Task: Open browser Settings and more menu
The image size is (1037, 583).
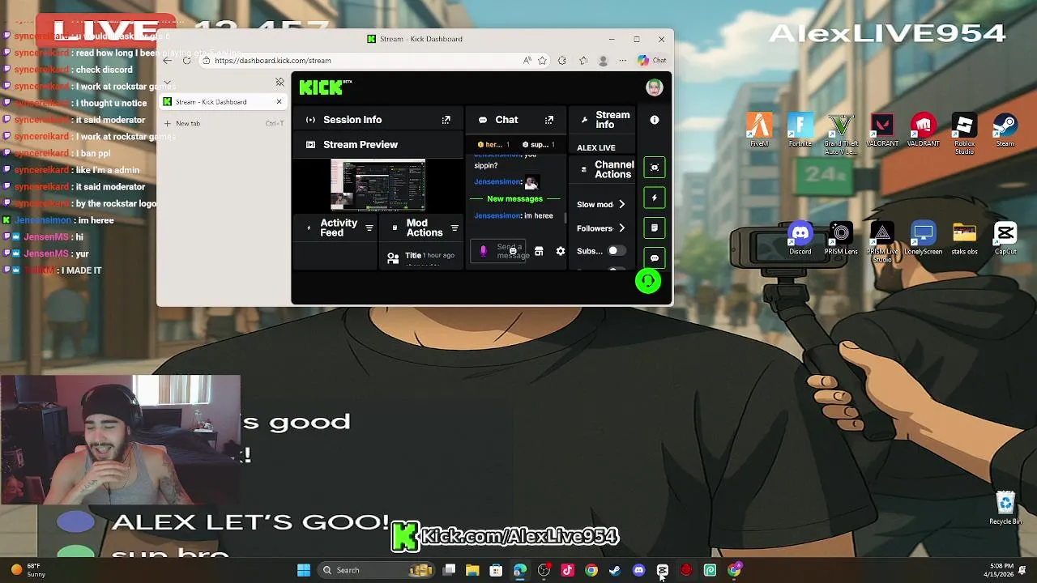Action: [622, 61]
